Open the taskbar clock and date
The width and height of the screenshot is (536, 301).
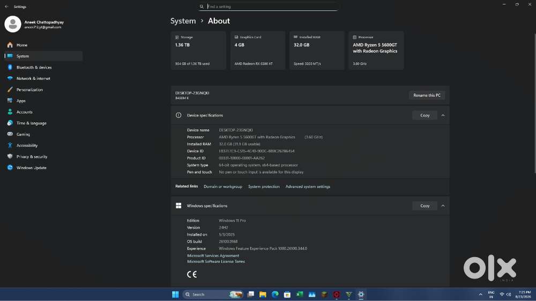tap(524, 295)
